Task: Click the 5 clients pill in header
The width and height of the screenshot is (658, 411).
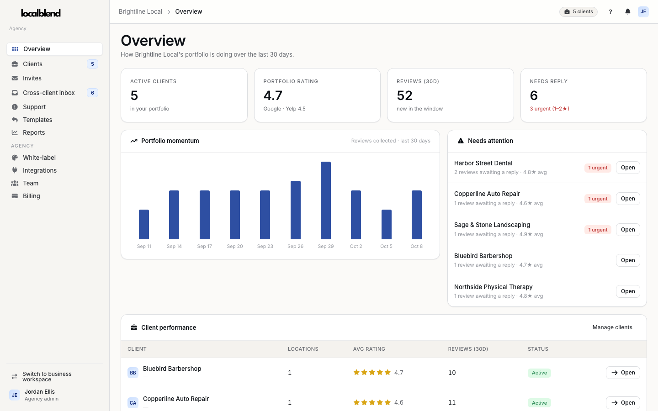Action: coord(578,12)
